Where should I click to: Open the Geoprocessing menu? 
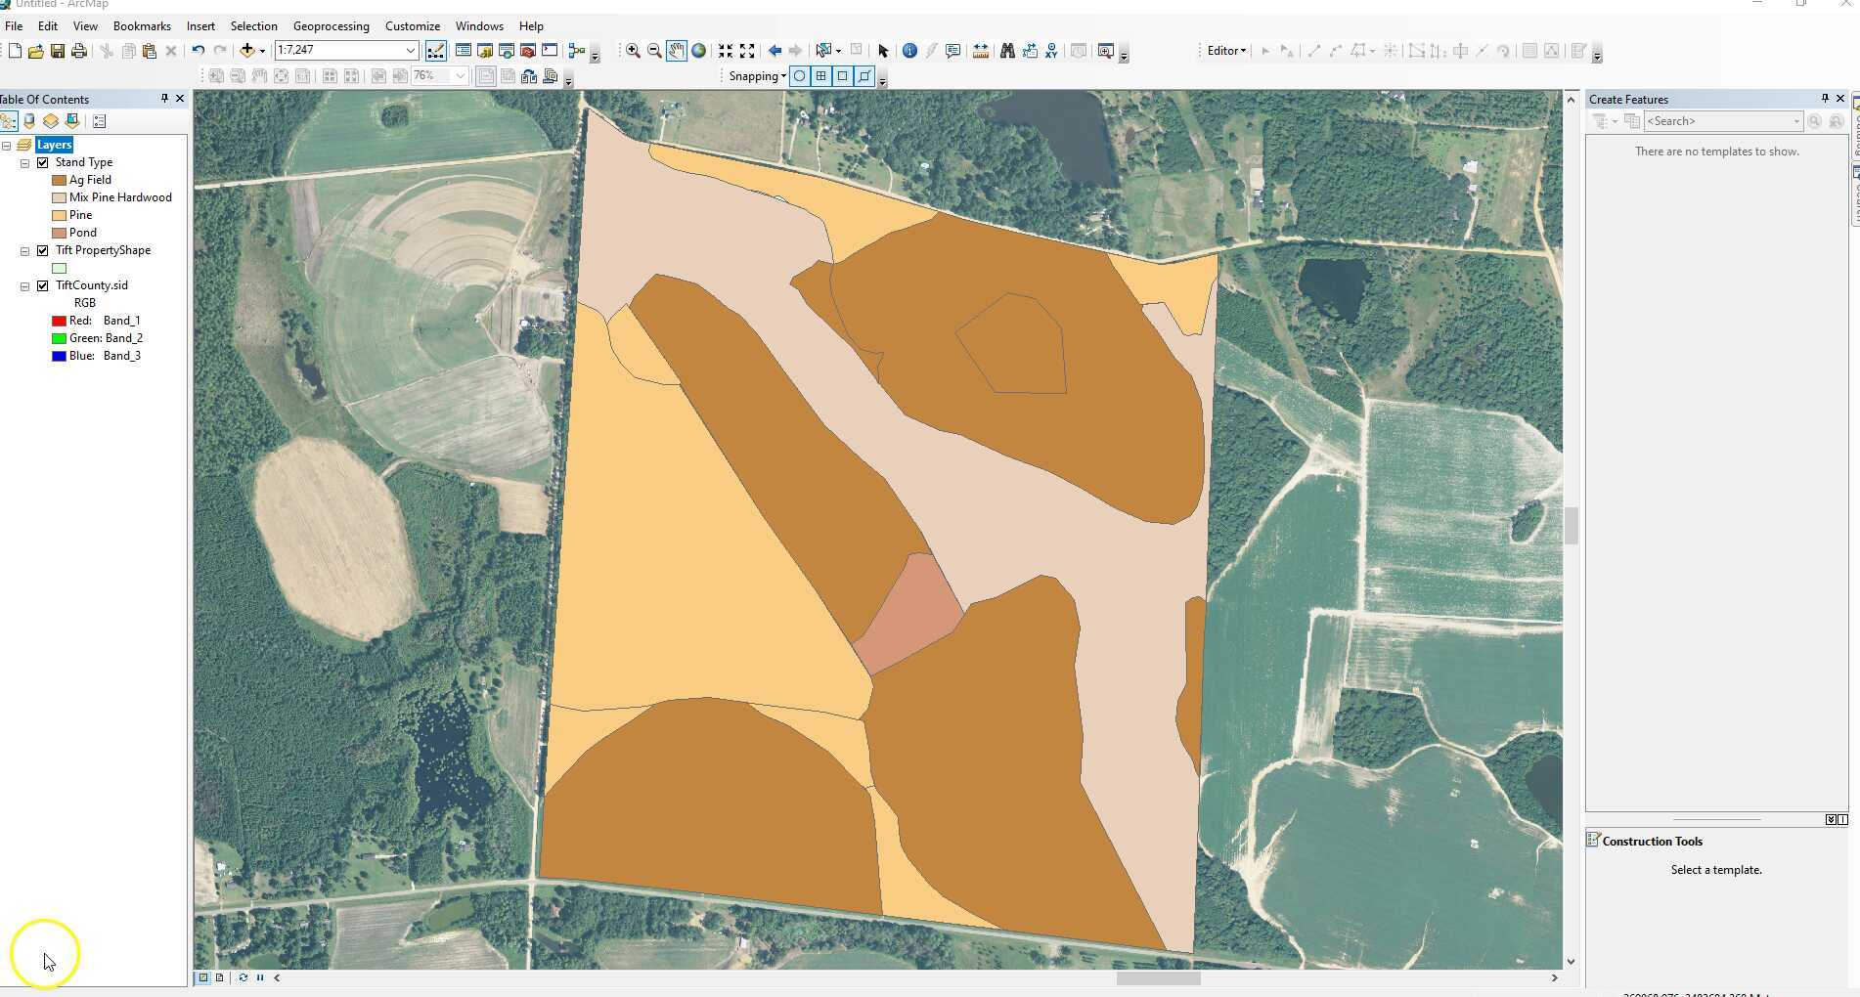click(331, 26)
